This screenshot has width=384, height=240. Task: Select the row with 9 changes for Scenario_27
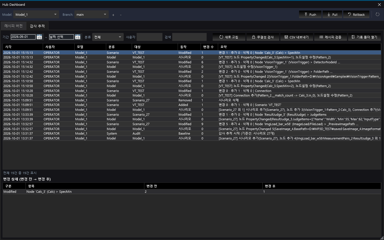(192, 124)
